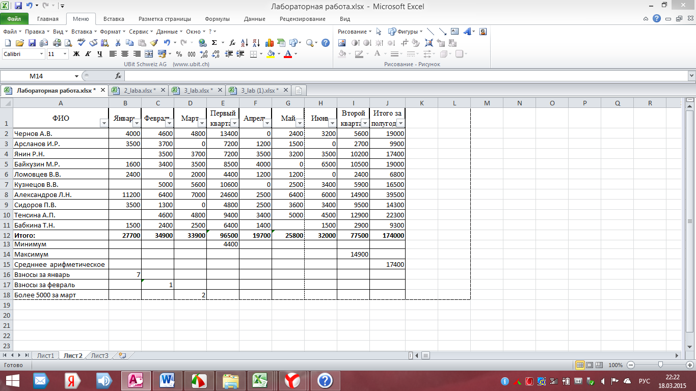Open the font size 11 dropdown
Image resolution: width=696 pixels, height=391 pixels.
pyautogui.click(x=65, y=53)
